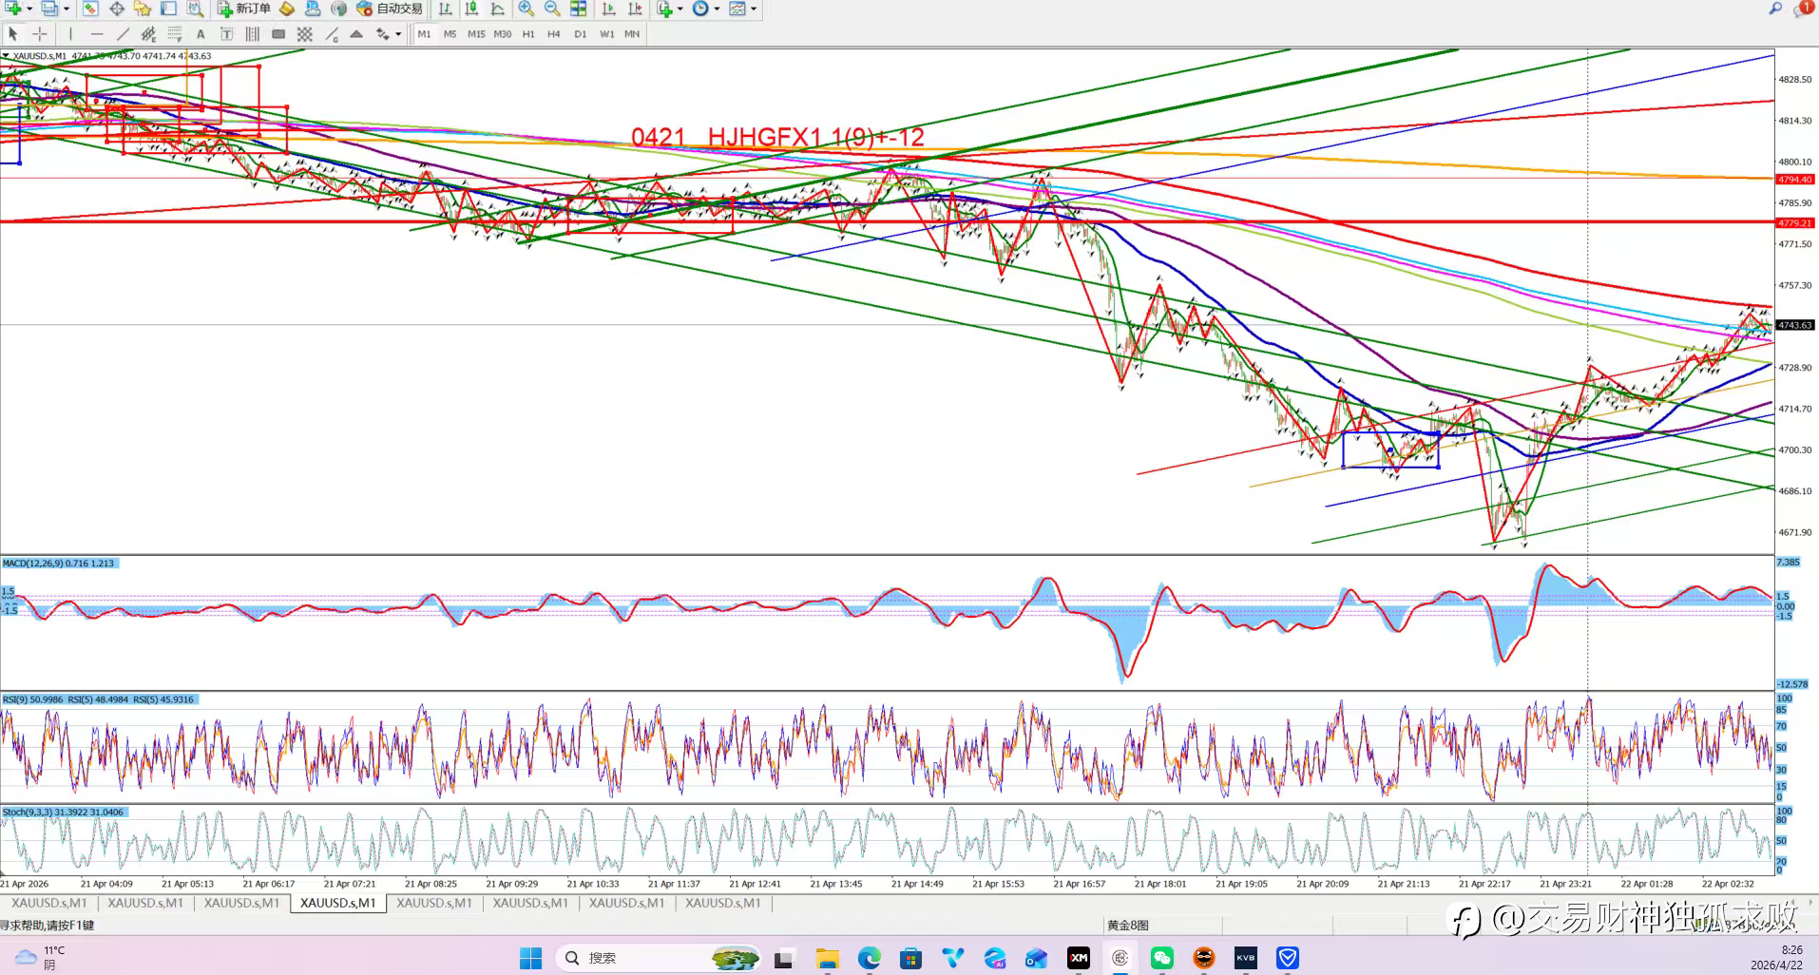Select the first XAUUSD.s,M1 chart tab
The height and width of the screenshot is (975, 1819).
coord(48,903)
